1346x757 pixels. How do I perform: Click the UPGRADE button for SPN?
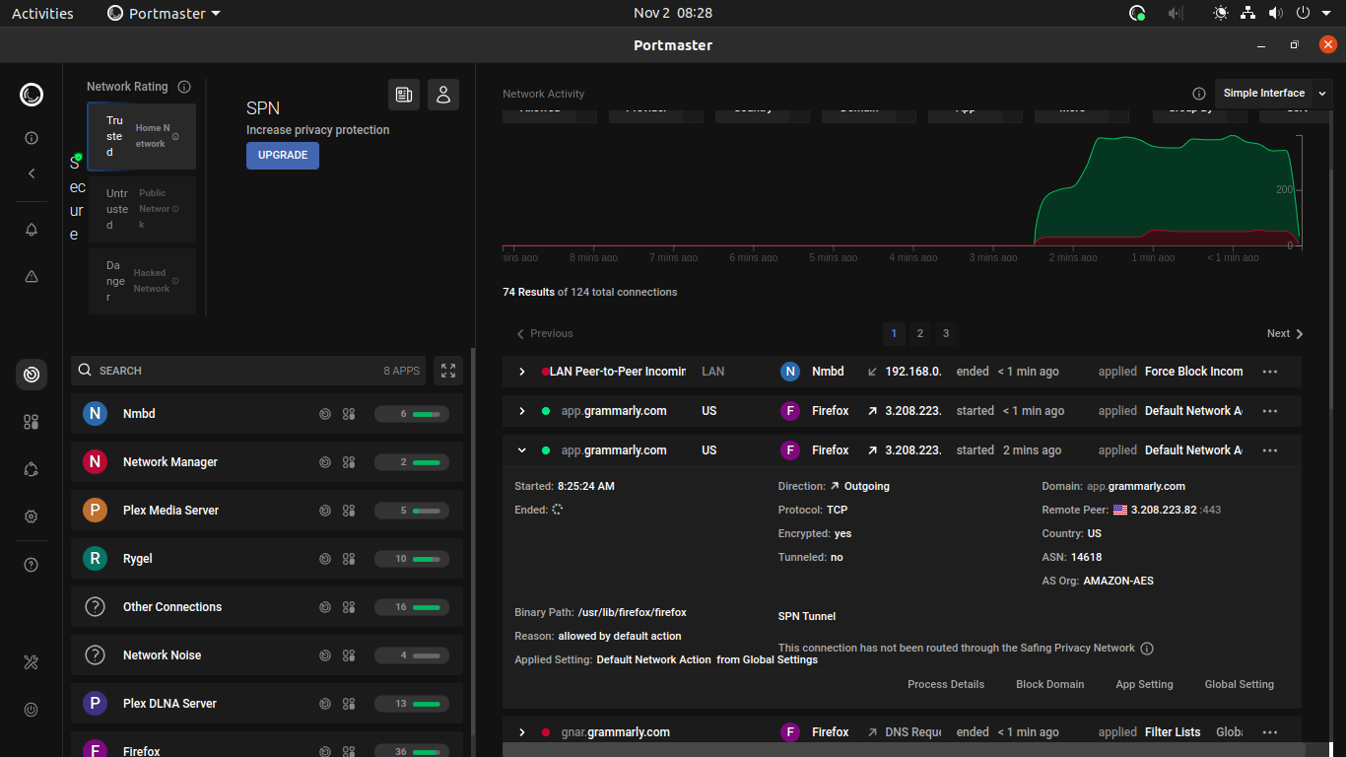[x=282, y=156]
